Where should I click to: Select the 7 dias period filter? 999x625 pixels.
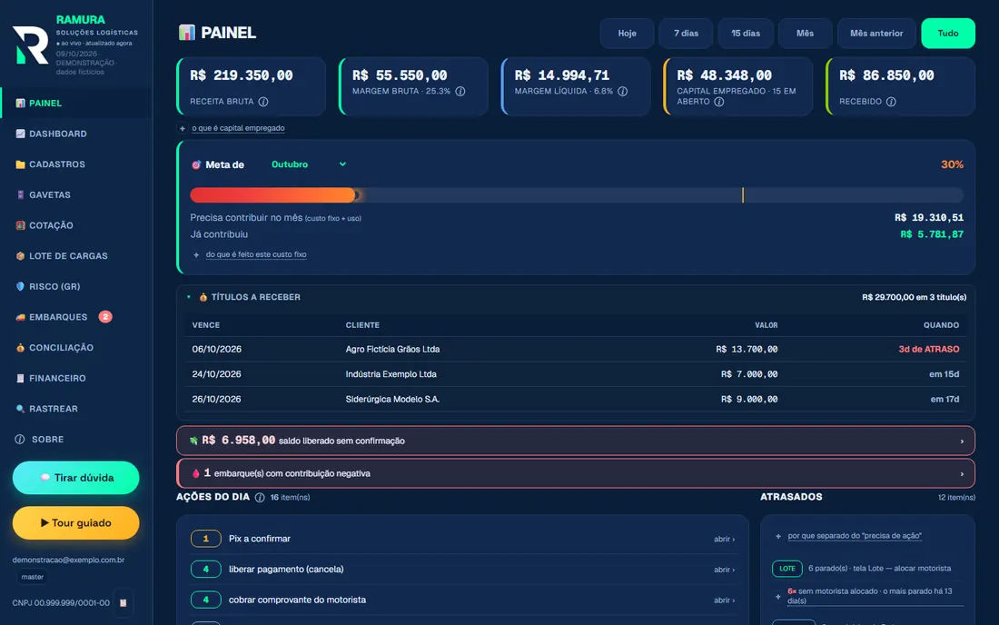(687, 33)
